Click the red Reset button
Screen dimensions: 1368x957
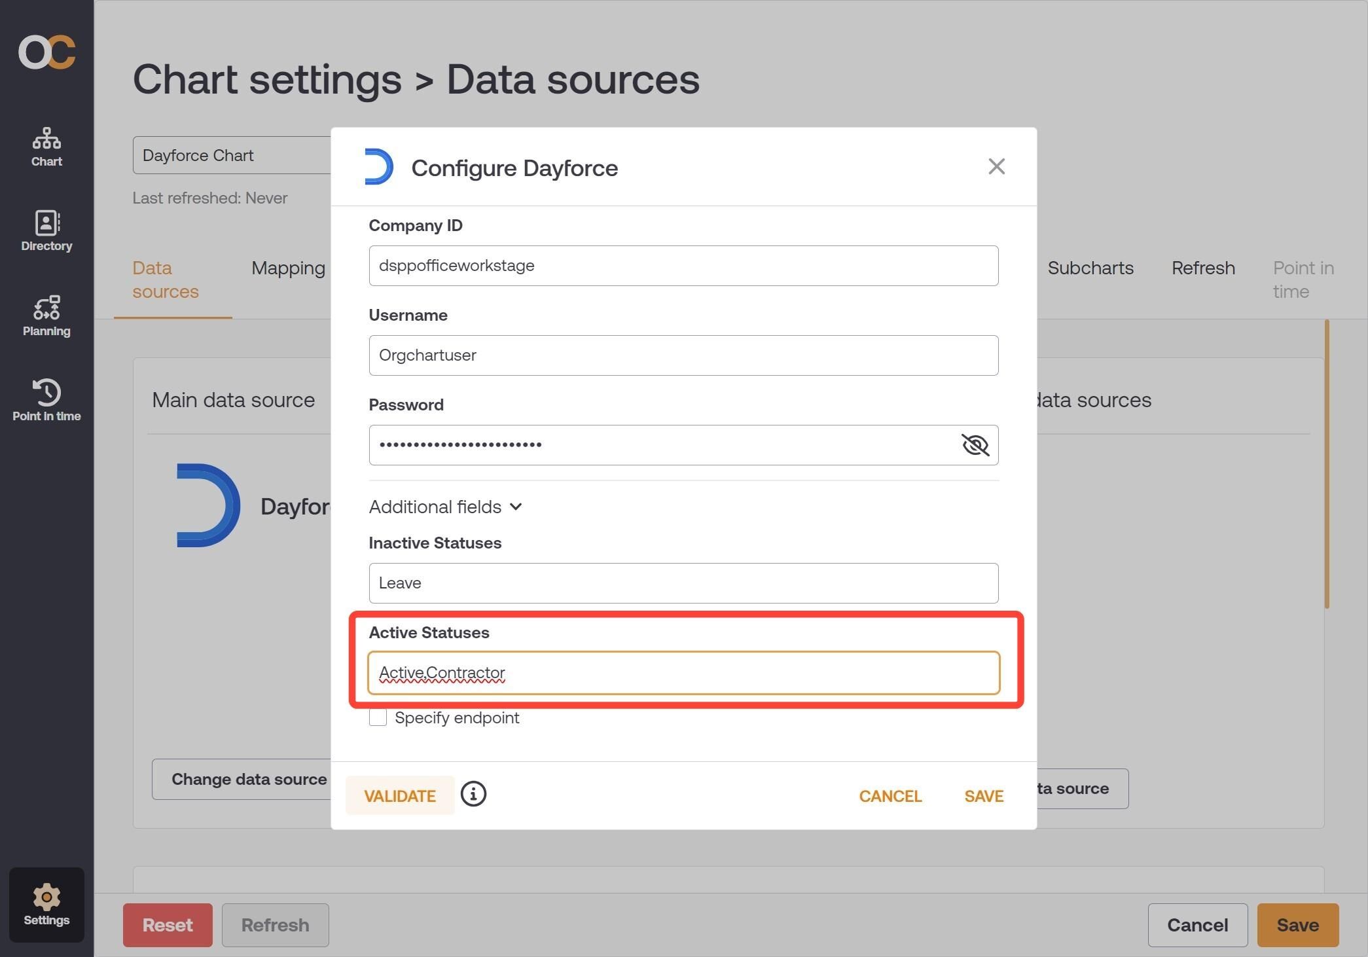168,925
